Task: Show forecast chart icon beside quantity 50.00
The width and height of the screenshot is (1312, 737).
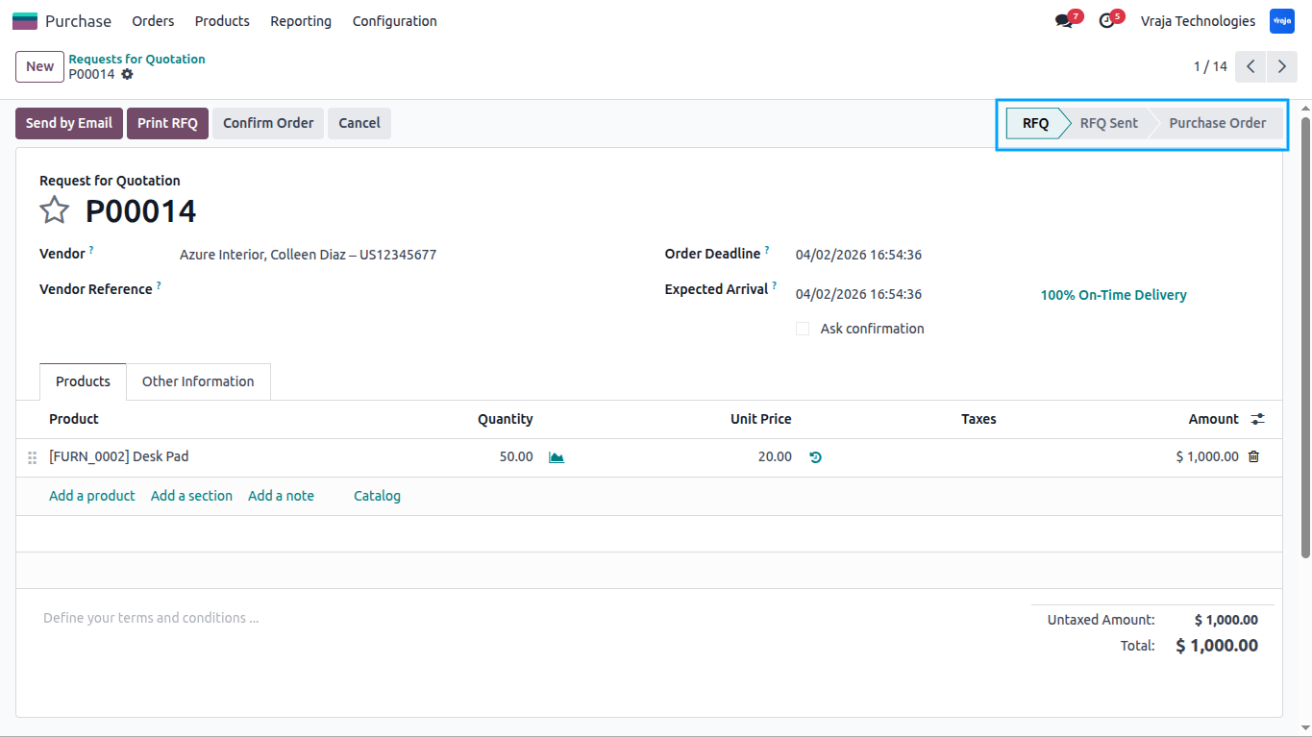Action: click(557, 457)
